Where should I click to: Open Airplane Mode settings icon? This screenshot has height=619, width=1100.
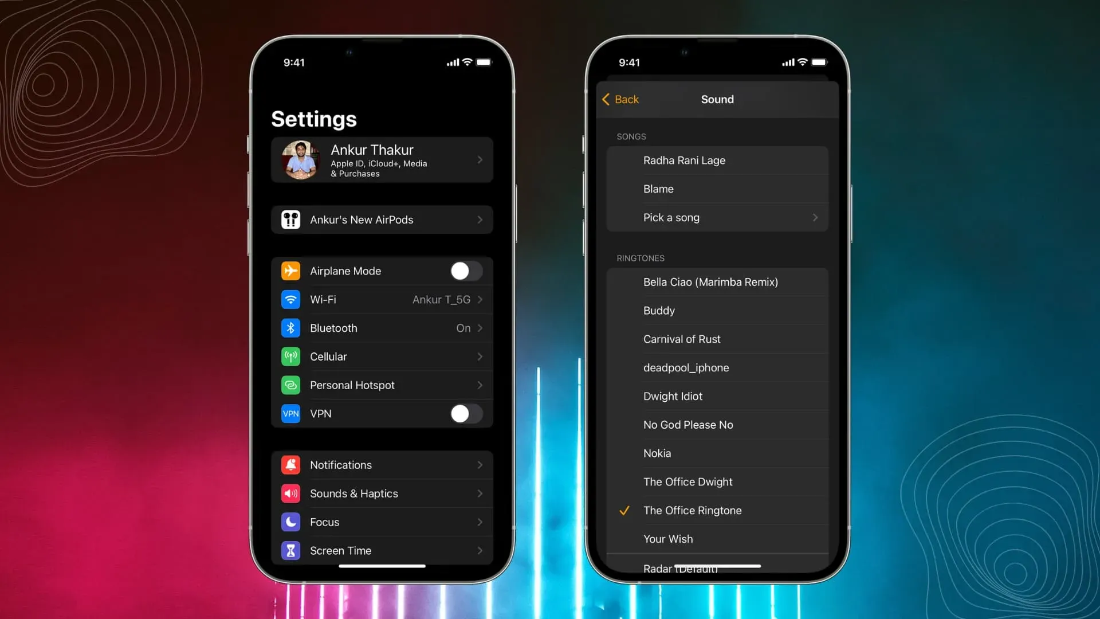click(290, 271)
